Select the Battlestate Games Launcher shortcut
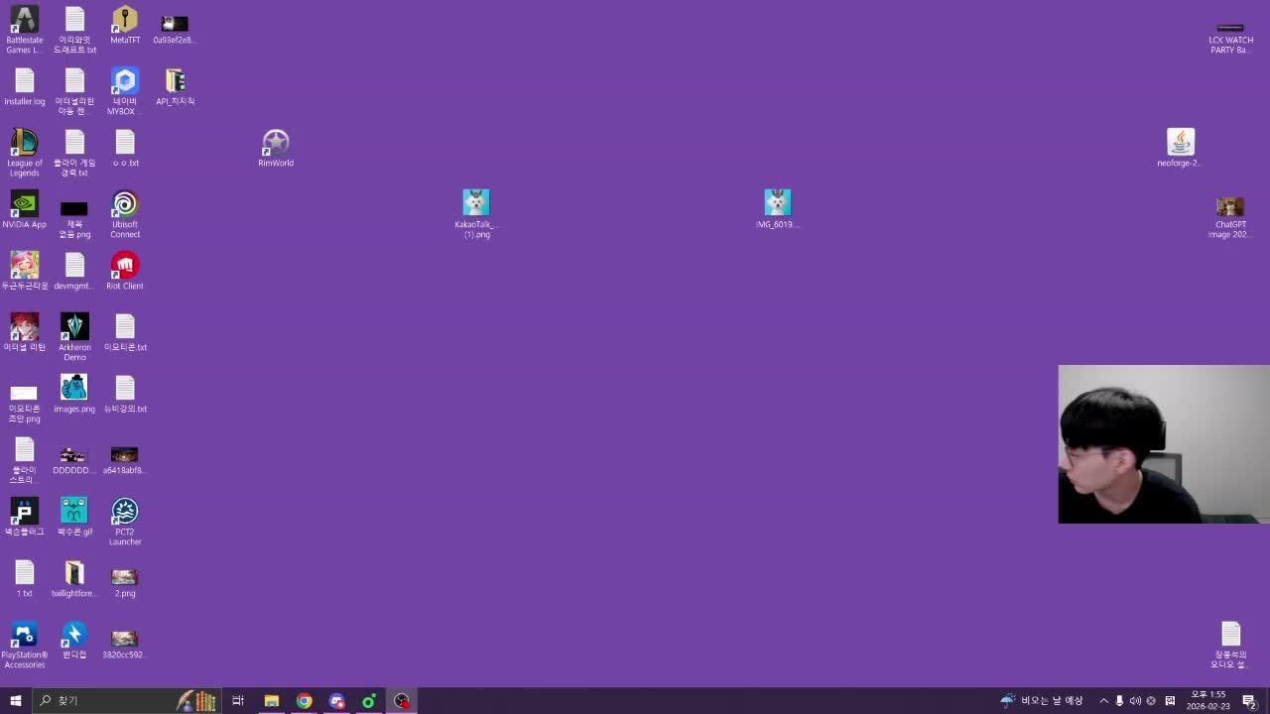The image size is (1270, 714). (x=24, y=30)
